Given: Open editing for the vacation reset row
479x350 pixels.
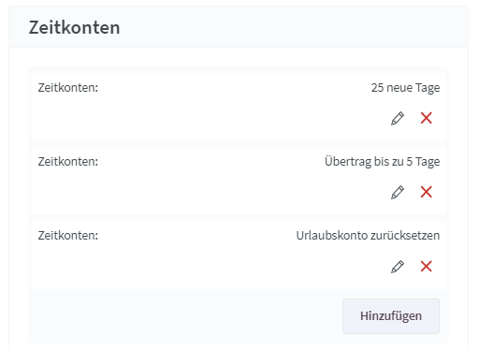Looking at the screenshot, I should 398,267.
